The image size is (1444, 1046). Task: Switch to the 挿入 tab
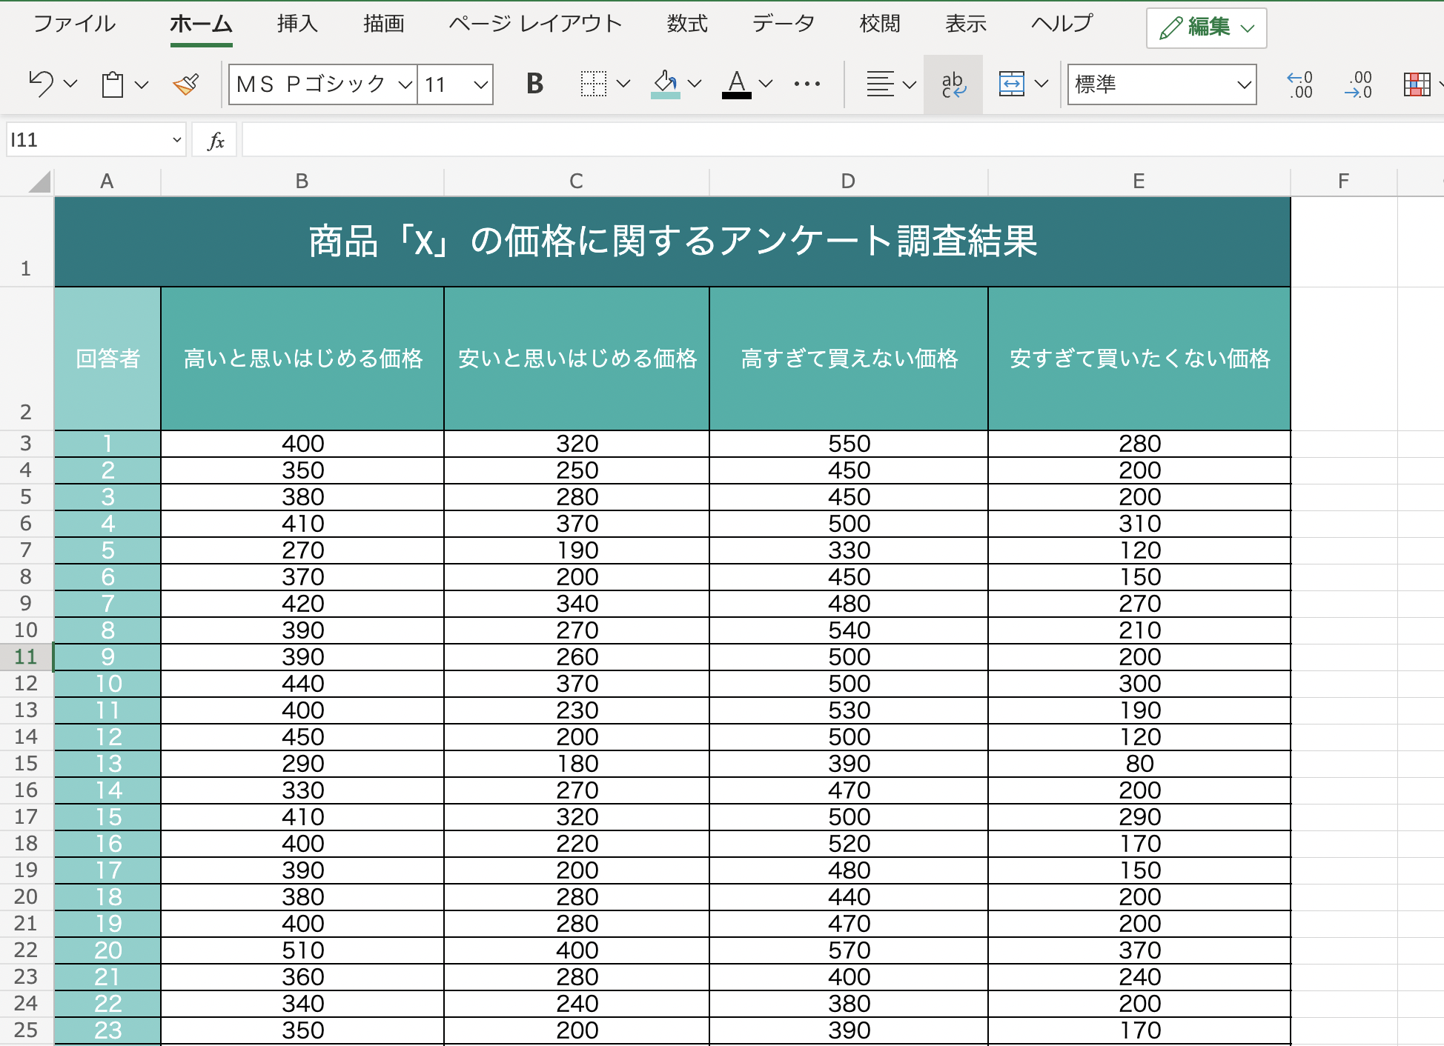pos(297,24)
